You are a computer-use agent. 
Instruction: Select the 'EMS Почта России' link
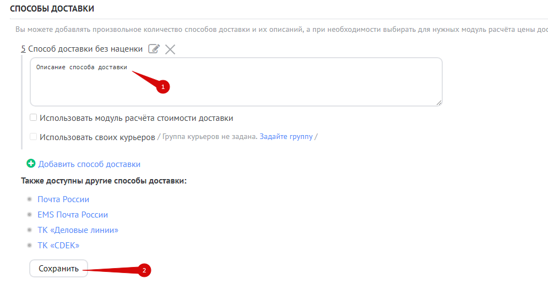point(73,215)
